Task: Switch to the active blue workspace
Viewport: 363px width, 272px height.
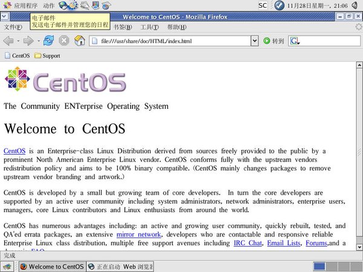Action: tap(319, 267)
